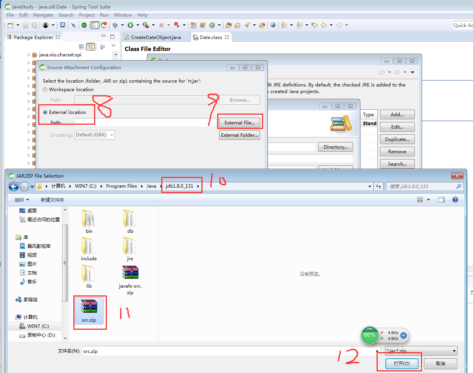This screenshot has height=373, width=473.
Task: Click the 取消 cancel button
Action: (441, 363)
